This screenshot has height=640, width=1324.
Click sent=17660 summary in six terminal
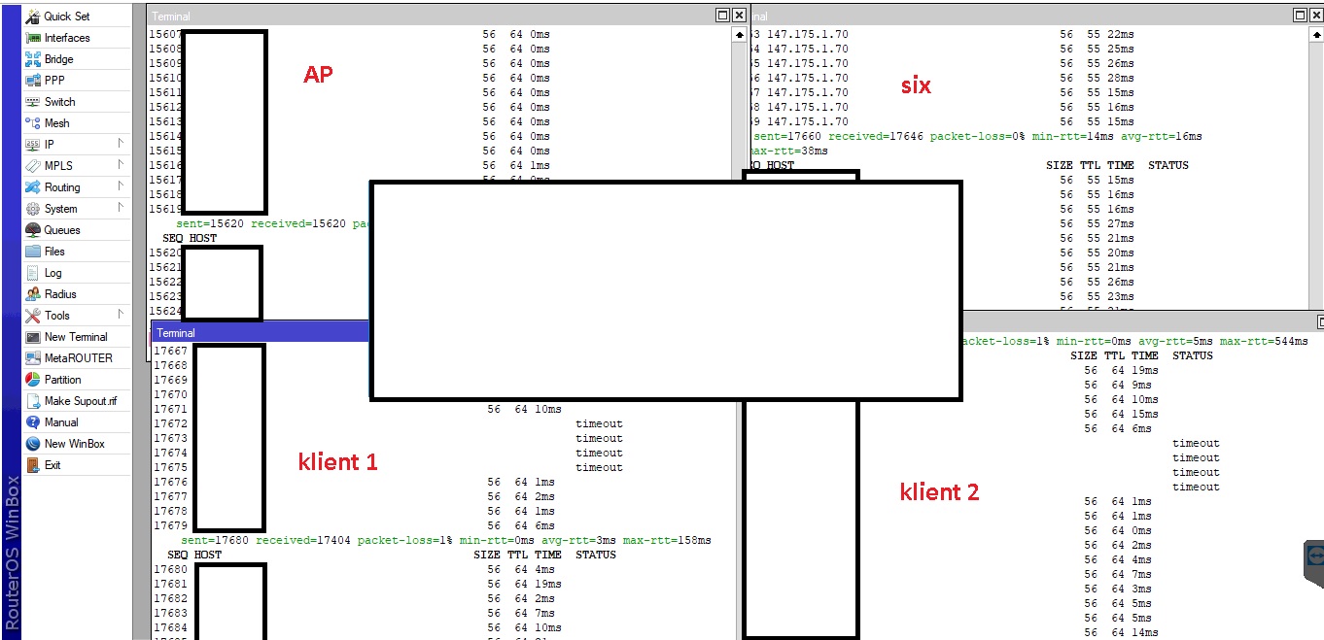coord(976,143)
